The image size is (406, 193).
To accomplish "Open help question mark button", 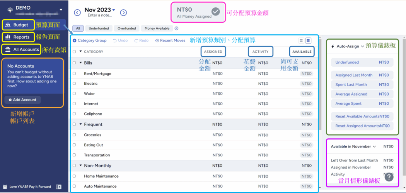I will (x=389, y=177).
